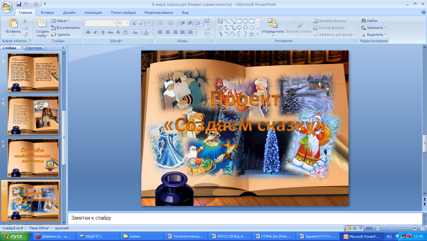The width and height of the screenshot is (427, 241).
Task: Open the Шрифт dialog launcher
Action: click(152, 41)
